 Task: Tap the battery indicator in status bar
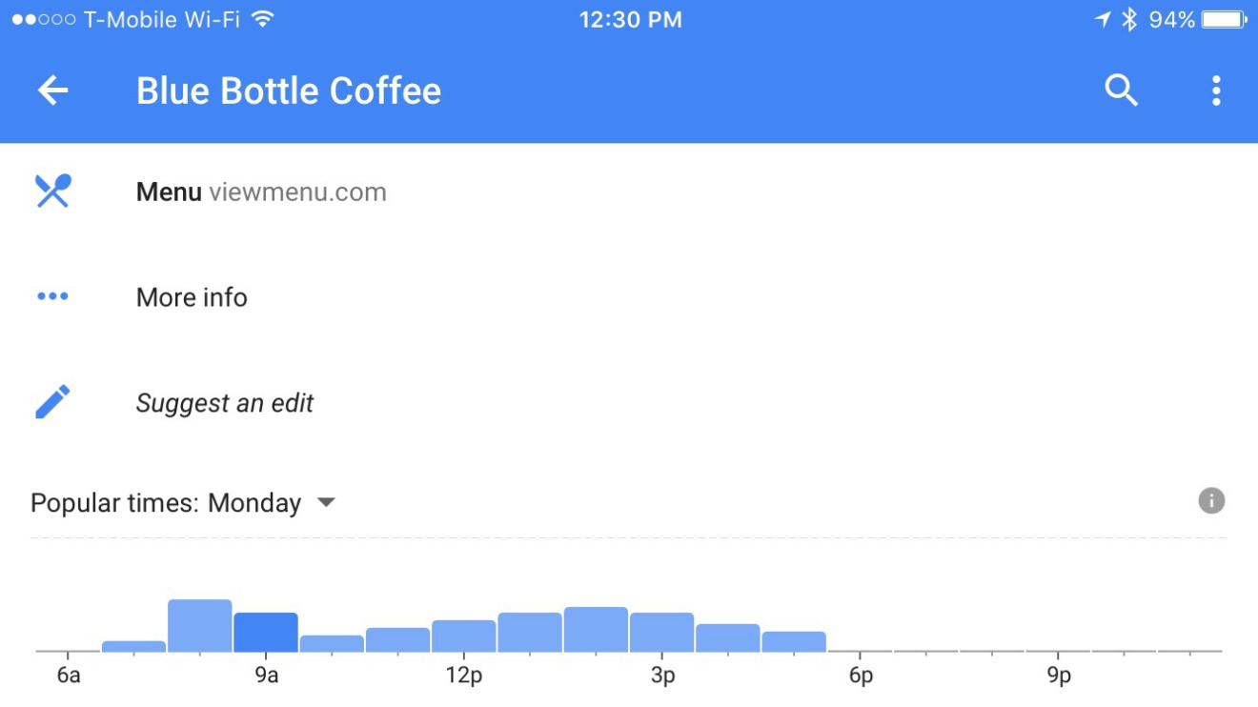(1225, 19)
